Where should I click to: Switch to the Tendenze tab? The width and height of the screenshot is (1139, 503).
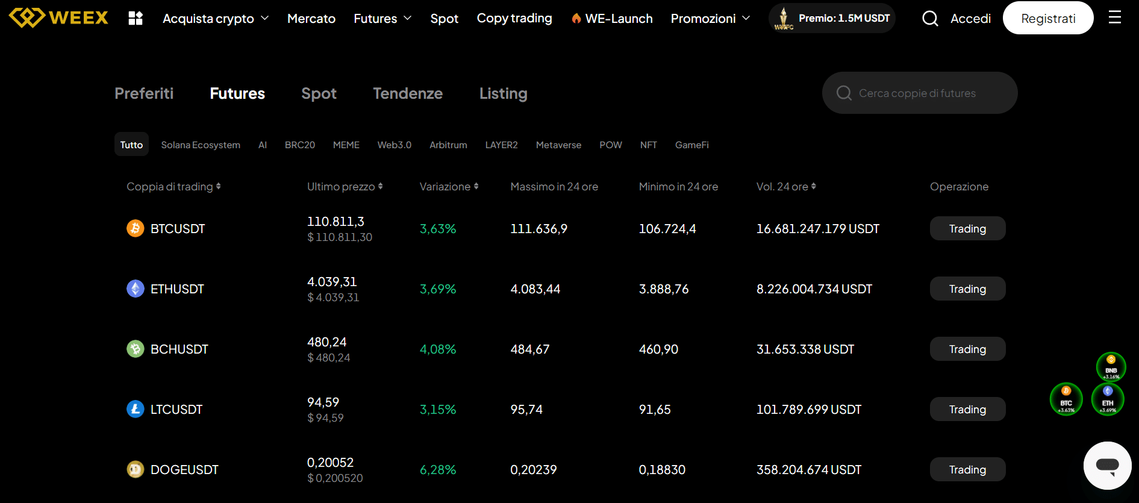point(408,93)
